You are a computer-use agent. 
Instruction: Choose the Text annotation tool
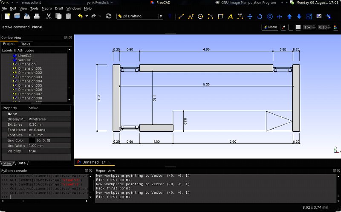pos(231,17)
